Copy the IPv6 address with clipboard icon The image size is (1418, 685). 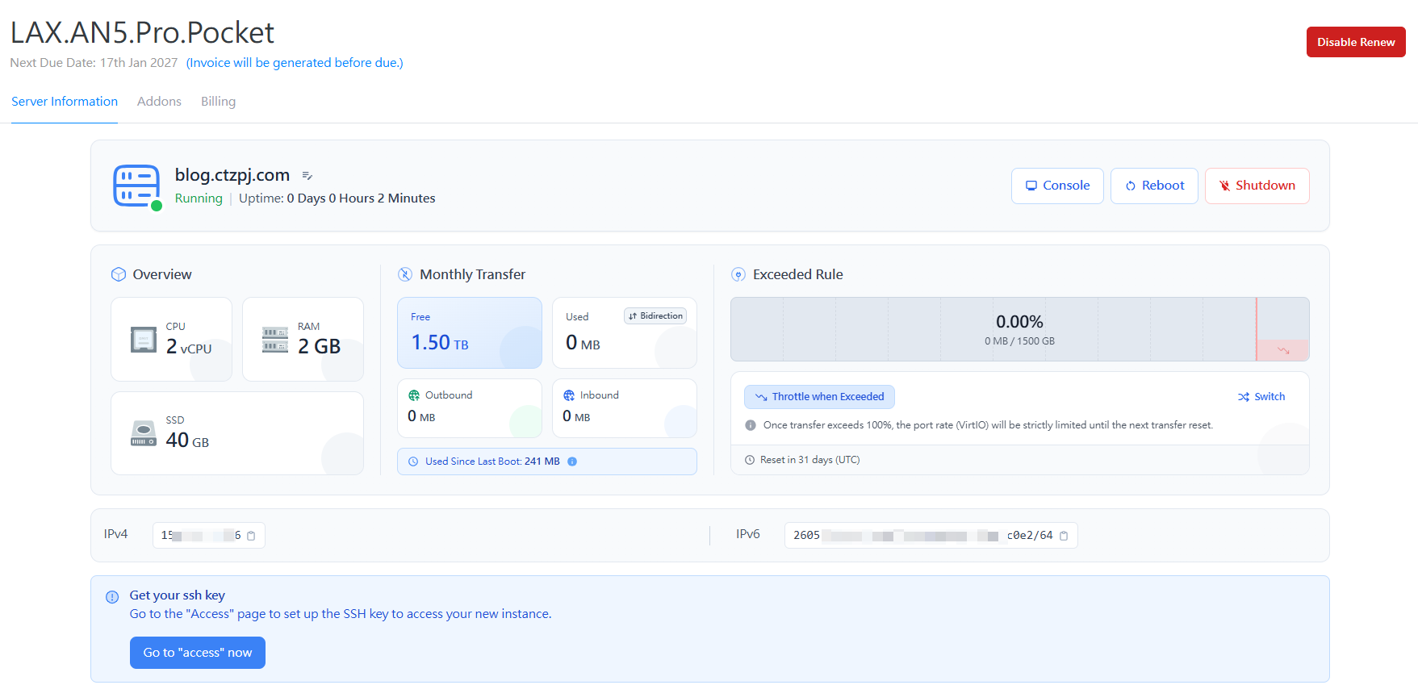coord(1064,536)
